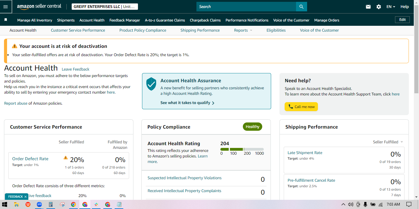The height and width of the screenshot is (209, 419).
Task: Open the Windows notification center
Action: pyautogui.click(x=409, y=204)
